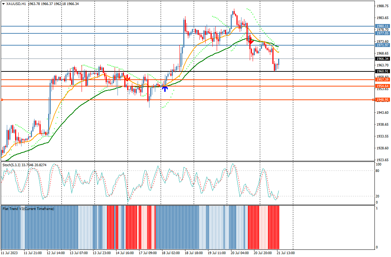Select the 1977.05 horizontal level label
Image resolution: width=391 pixels, height=257 pixels.
[382, 33]
